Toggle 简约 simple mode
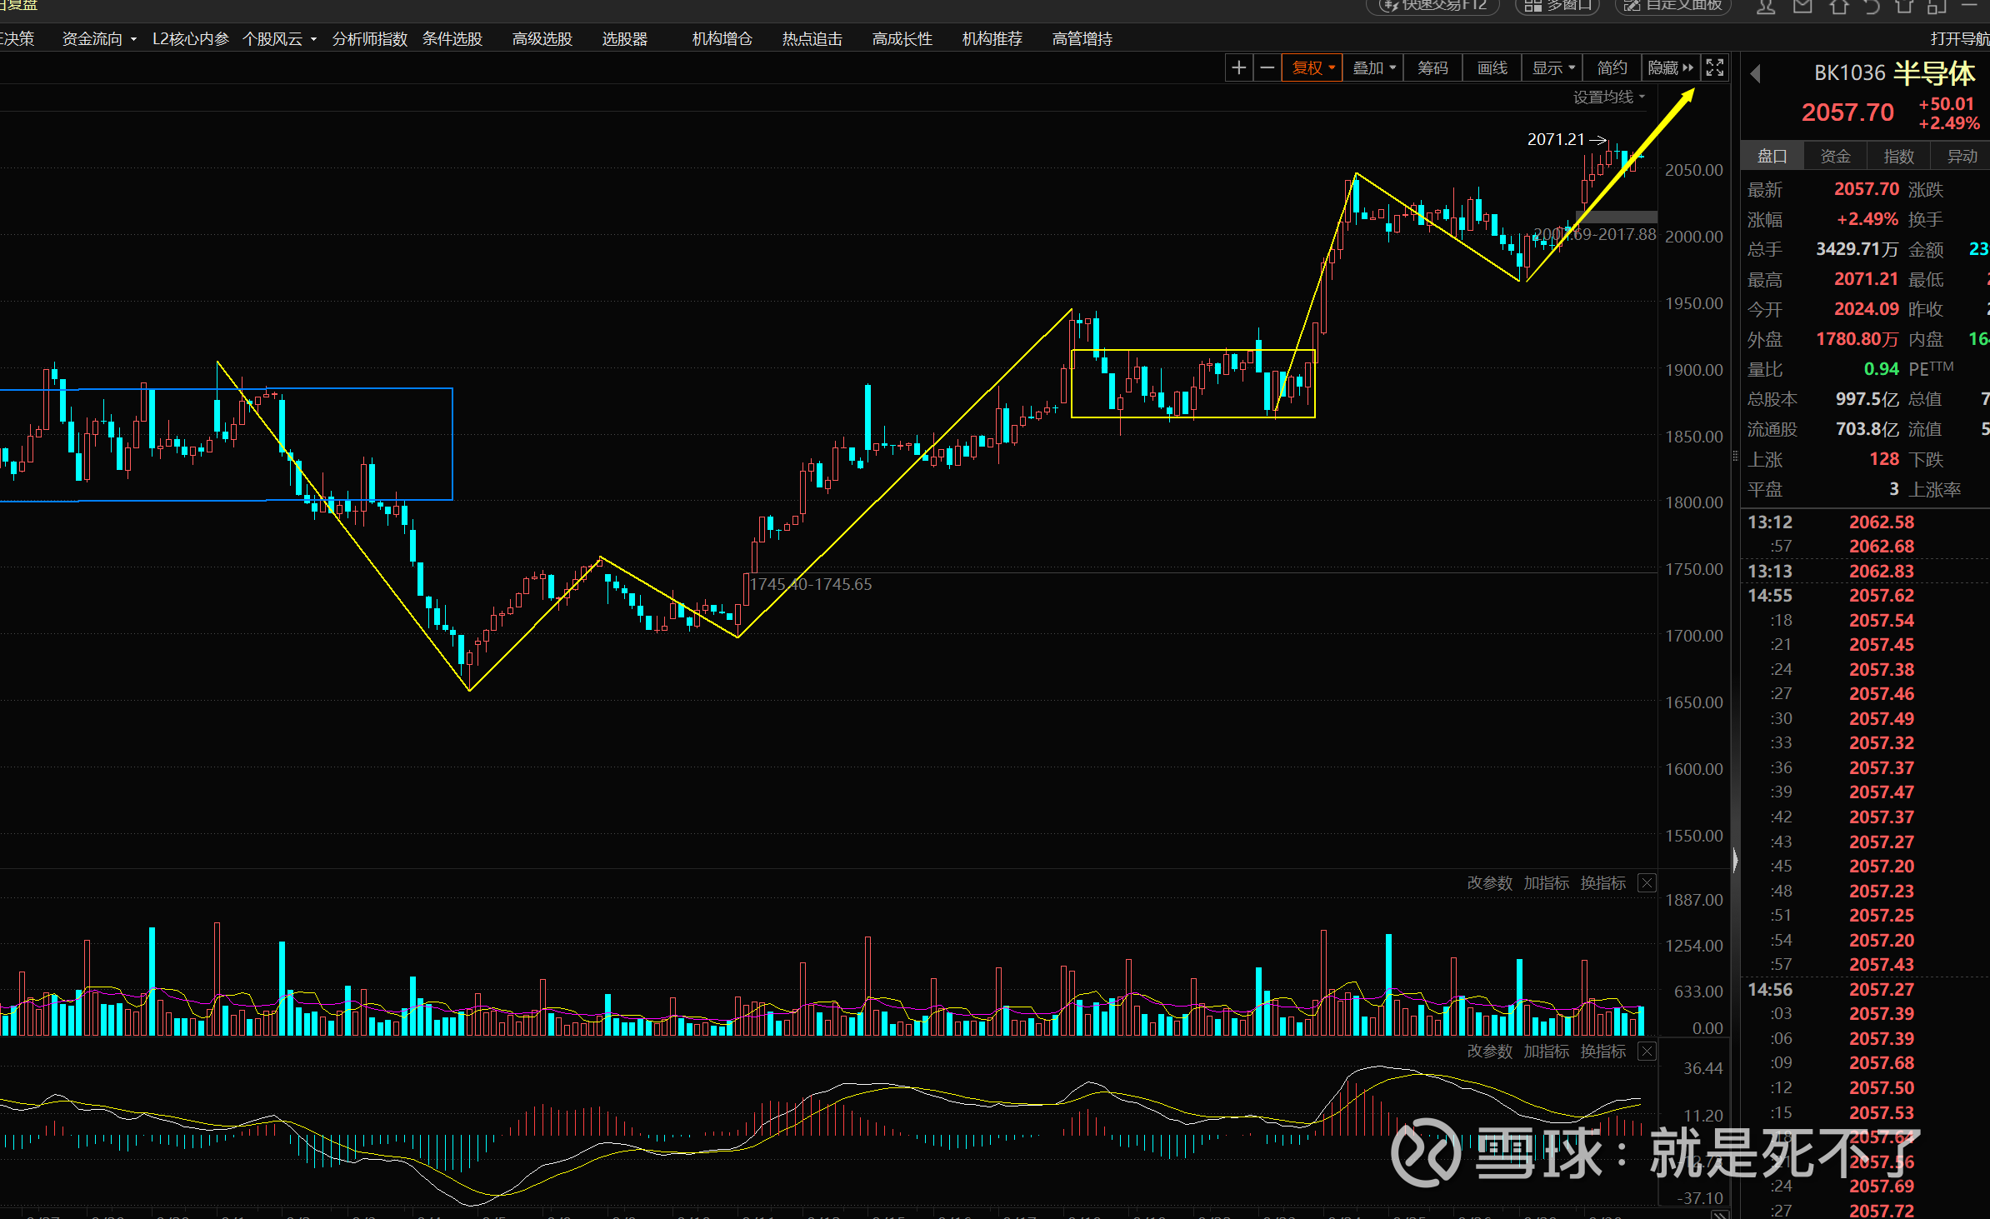This screenshot has width=1990, height=1219. [x=1612, y=67]
